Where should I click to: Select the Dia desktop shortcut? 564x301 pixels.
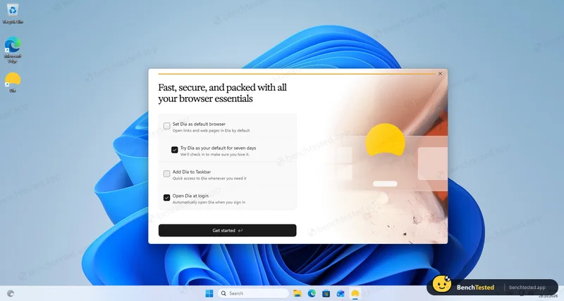click(x=13, y=82)
